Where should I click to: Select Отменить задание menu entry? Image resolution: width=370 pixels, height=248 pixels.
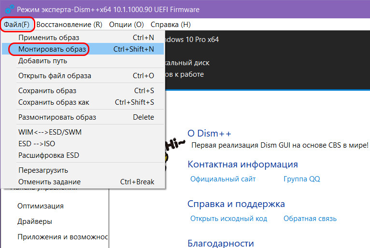[x=49, y=182]
